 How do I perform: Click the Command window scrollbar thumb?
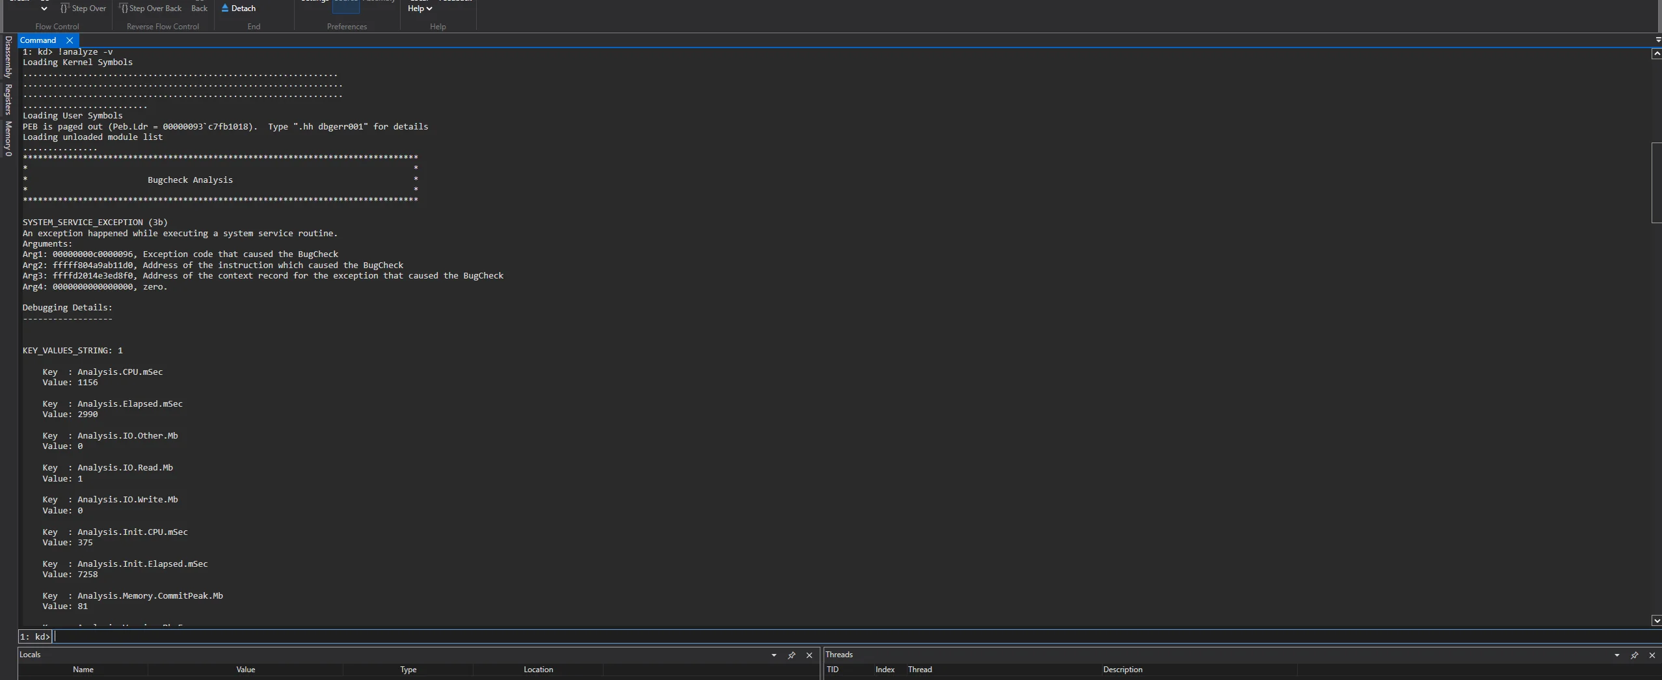(x=1657, y=183)
